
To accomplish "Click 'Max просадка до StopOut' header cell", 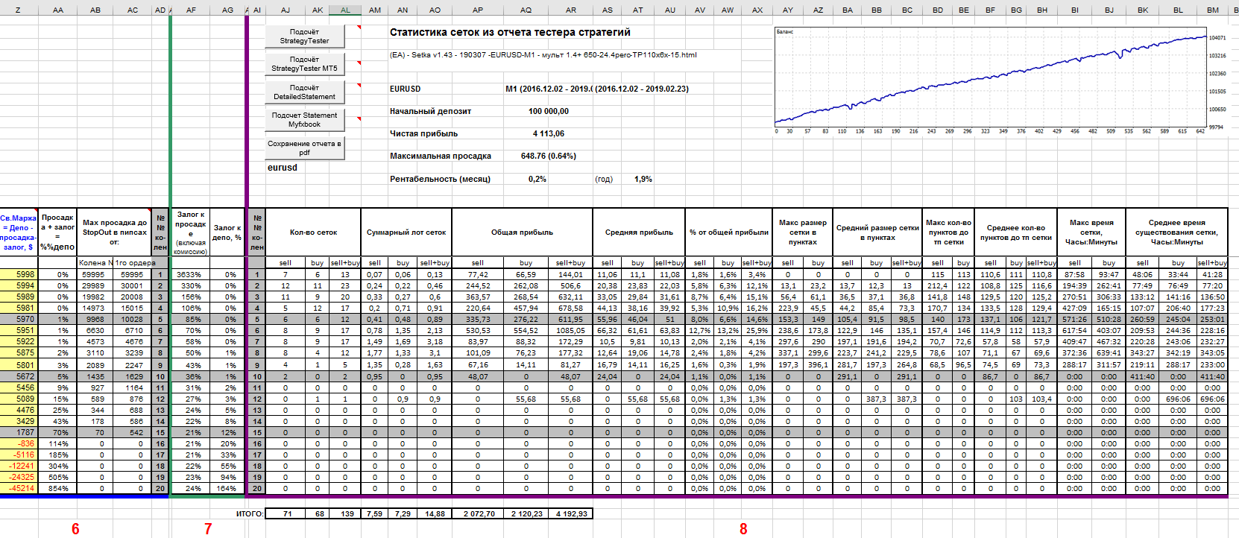I will [115, 232].
